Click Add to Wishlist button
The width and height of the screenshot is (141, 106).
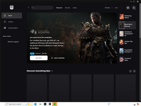coord(58,58)
